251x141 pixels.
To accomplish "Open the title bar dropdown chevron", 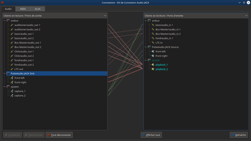I will tap(239, 3).
